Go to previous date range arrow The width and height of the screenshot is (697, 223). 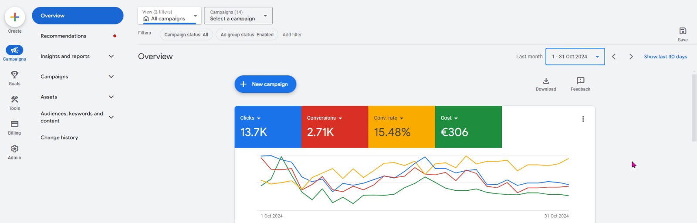[x=613, y=57]
